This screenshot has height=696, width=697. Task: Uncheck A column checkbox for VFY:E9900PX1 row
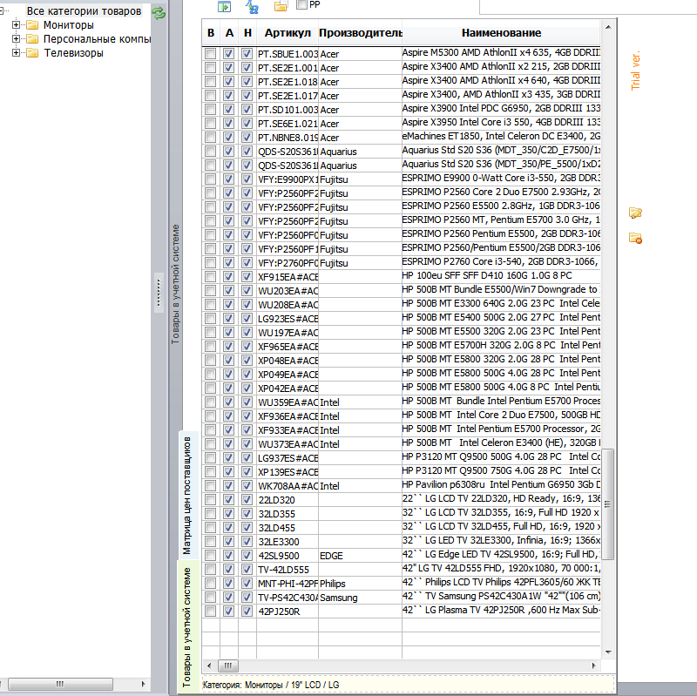point(228,179)
